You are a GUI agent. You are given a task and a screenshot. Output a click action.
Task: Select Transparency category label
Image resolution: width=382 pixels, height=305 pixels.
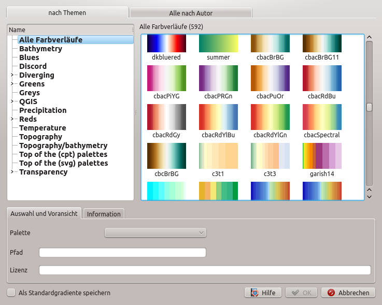click(44, 172)
